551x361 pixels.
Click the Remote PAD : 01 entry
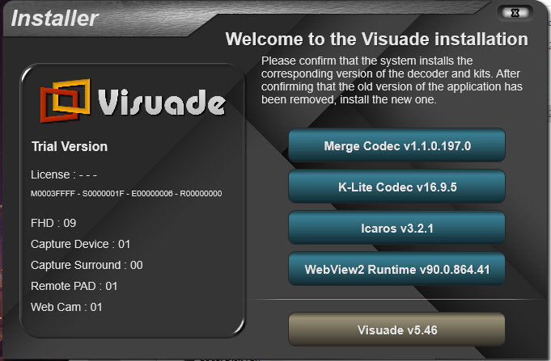[74, 286]
